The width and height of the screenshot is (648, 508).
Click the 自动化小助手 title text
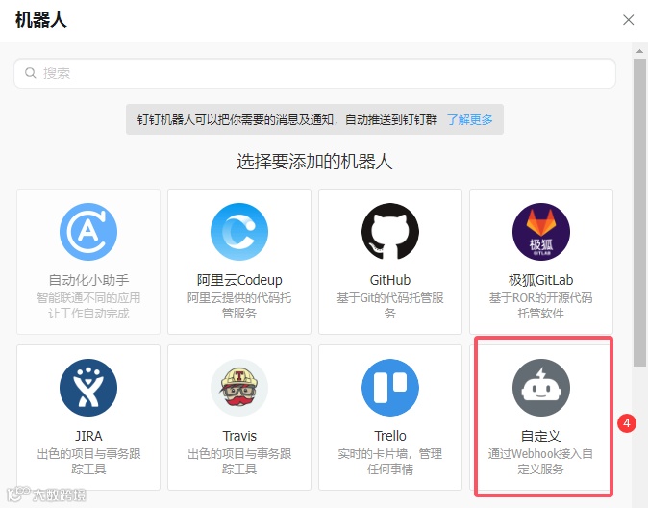(x=88, y=280)
